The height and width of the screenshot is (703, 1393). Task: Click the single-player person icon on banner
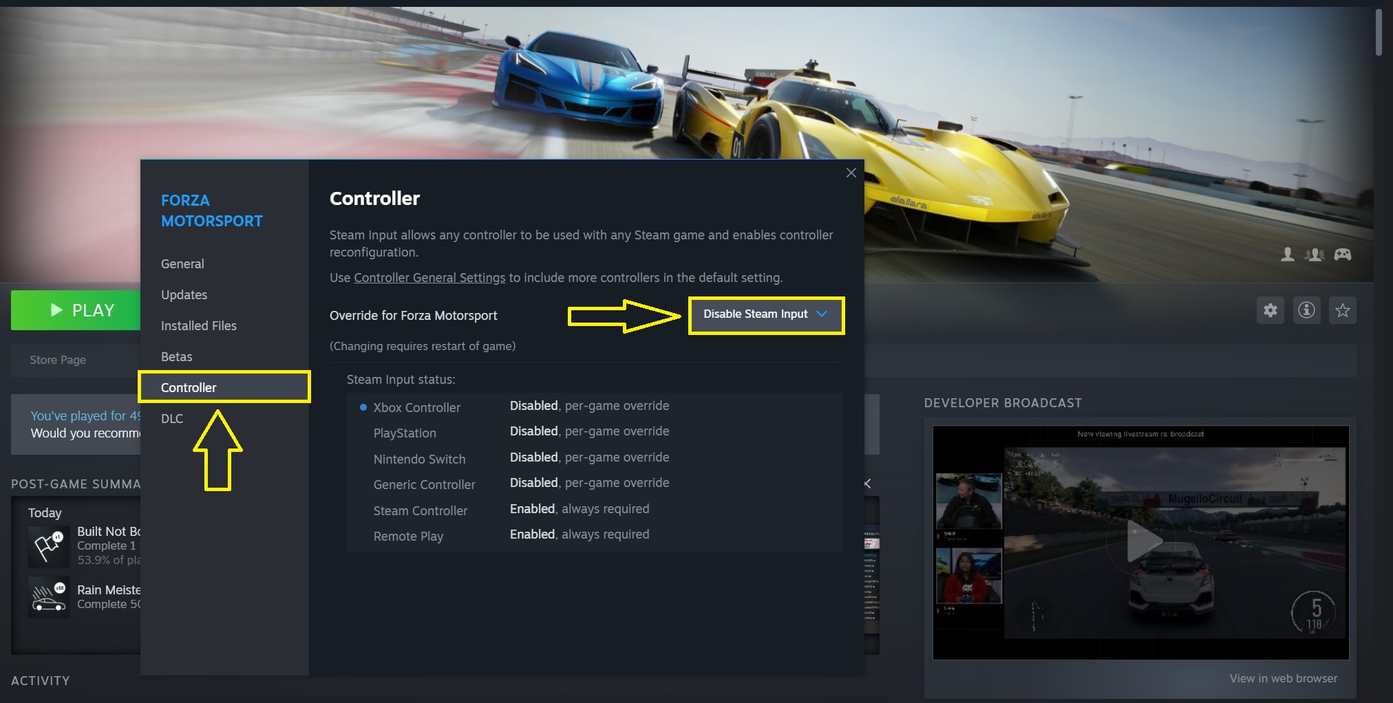(x=1287, y=255)
